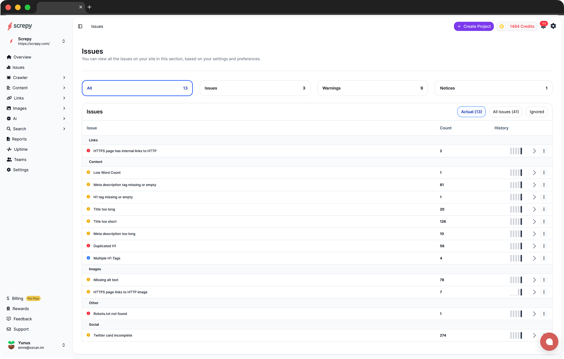
Task: Open the settings gear in top bar
Action: coord(553,26)
